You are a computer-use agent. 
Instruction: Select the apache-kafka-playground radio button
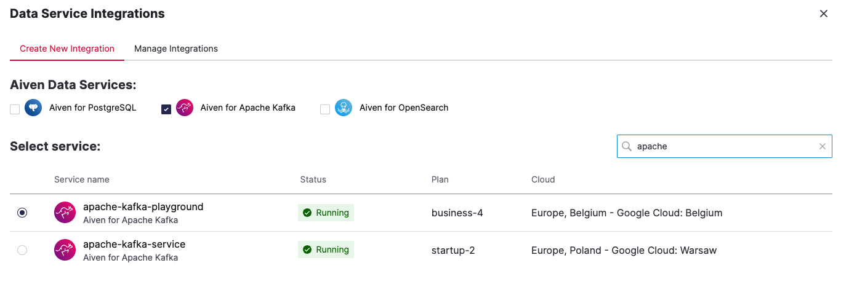22,213
